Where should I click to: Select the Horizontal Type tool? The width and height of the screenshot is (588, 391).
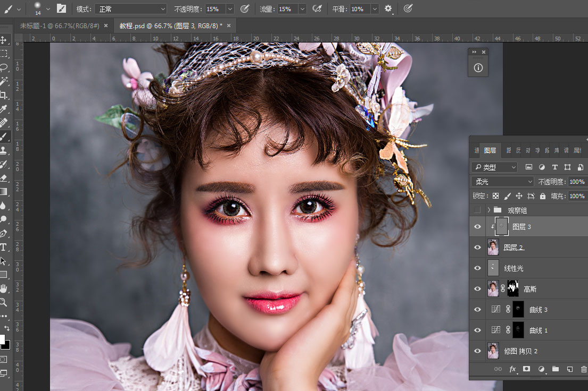(4, 247)
